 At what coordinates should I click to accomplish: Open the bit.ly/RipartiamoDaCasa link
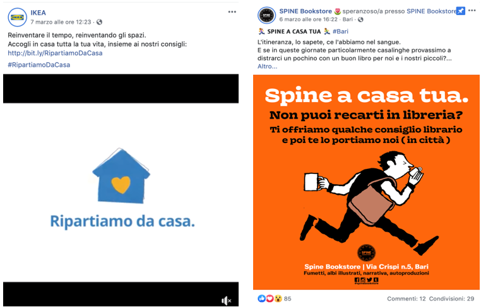click(55, 53)
